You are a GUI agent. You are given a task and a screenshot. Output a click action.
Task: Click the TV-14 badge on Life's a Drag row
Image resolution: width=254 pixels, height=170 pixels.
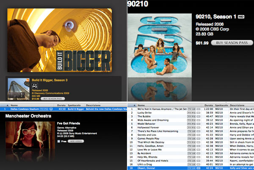pos(191,164)
